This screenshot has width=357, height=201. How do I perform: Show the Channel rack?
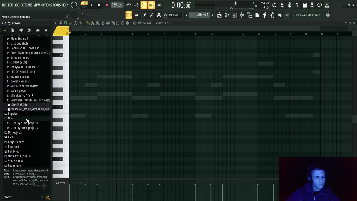tap(235, 15)
